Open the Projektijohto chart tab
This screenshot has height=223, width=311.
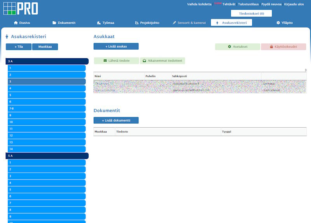[x=147, y=23]
